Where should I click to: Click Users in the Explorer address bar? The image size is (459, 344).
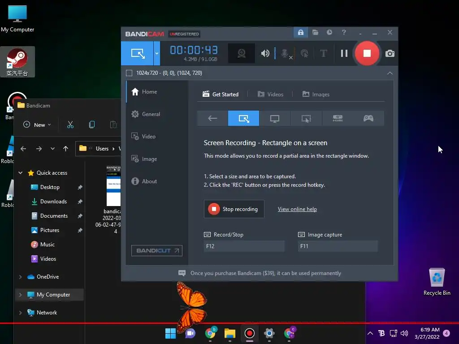(x=102, y=149)
